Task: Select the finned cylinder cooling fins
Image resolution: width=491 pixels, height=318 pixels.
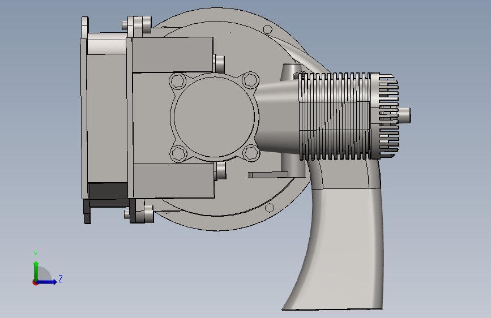Action: tap(335, 117)
